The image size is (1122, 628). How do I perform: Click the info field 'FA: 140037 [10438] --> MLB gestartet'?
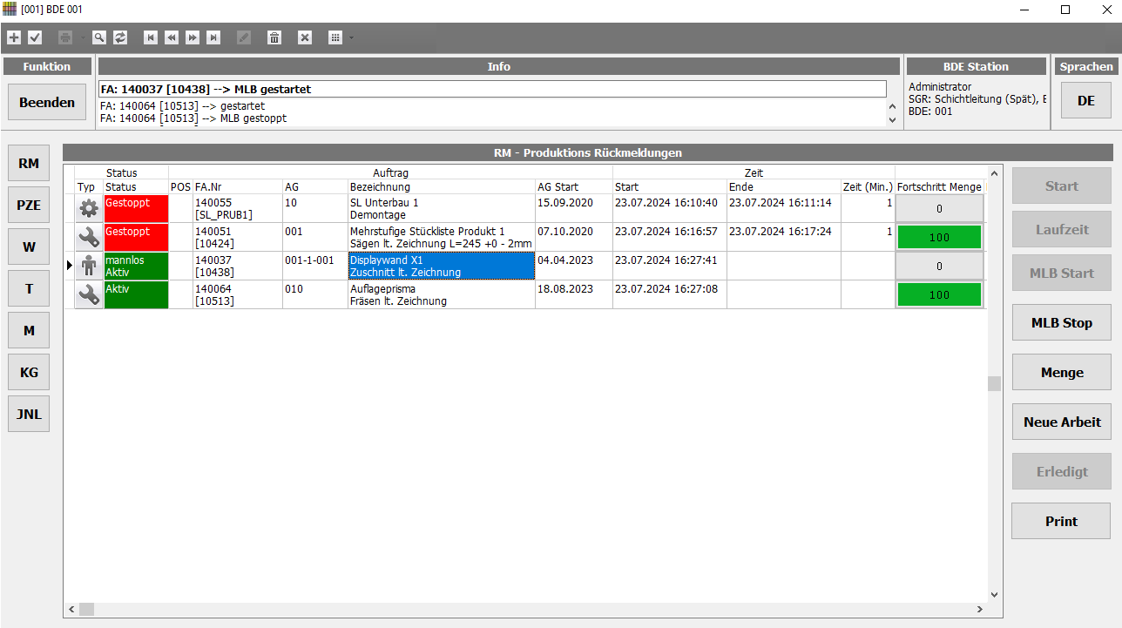[x=492, y=89]
